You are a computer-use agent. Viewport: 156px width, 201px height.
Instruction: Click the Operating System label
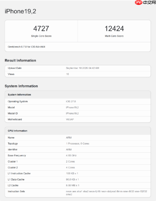click(18, 101)
